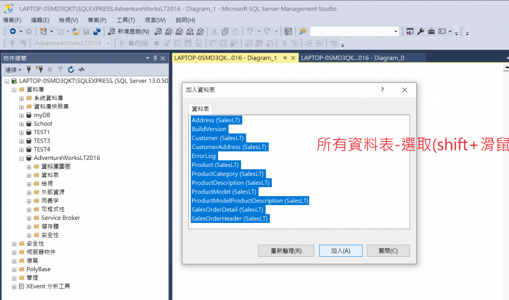Select BuildVersion in table list
Image resolution: width=509 pixels, height=300 pixels.
point(209,129)
